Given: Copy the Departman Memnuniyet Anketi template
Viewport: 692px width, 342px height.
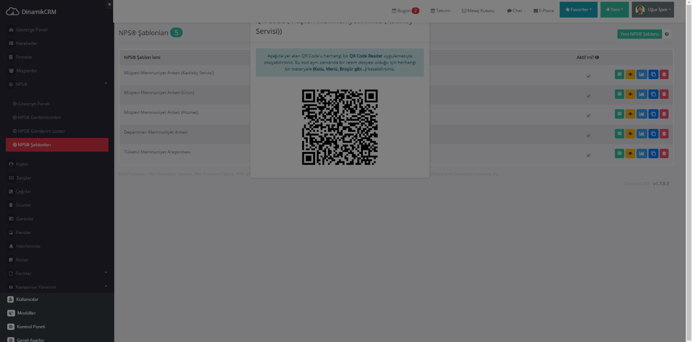Looking at the screenshot, I should click(653, 134).
